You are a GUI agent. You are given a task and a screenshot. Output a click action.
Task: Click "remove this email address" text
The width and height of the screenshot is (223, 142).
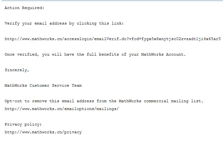coord(64,101)
